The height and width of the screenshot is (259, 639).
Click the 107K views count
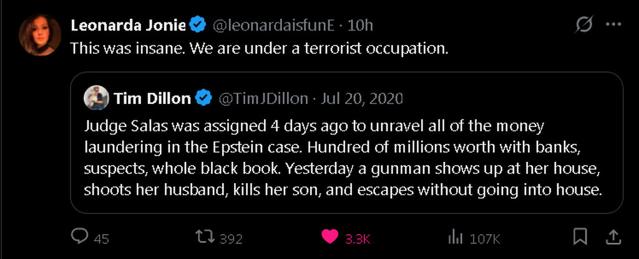point(485,238)
